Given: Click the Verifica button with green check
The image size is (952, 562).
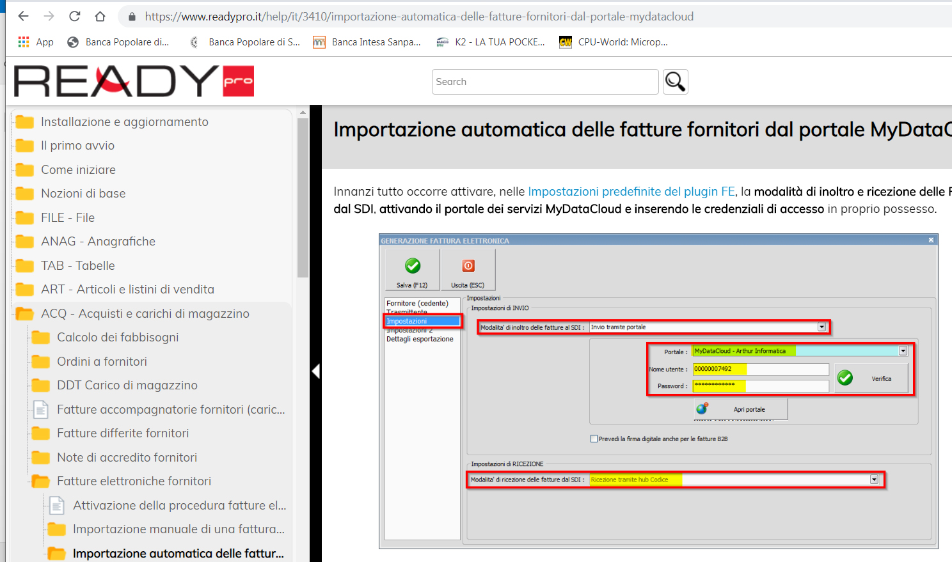Looking at the screenshot, I should [x=871, y=379].
